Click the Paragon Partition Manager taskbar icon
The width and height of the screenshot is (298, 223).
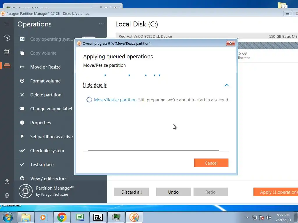[x=134, y=217]
